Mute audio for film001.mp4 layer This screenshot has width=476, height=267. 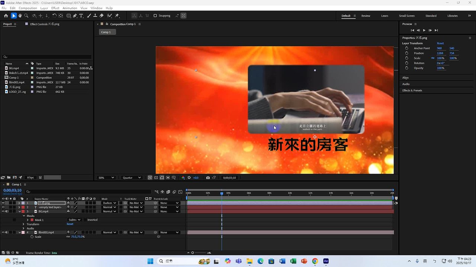pyautogui.click(x=7, y=232)
